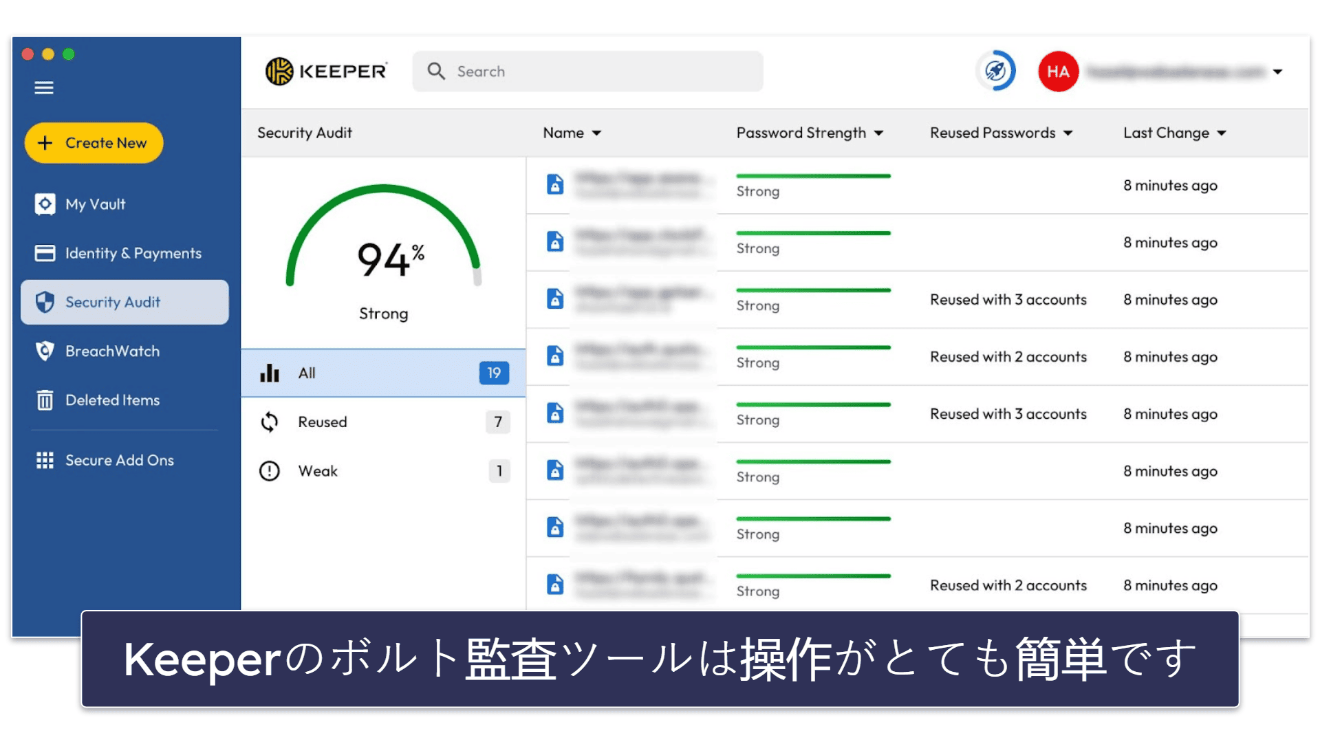Click the fourth record's lock file icon

[555, 356]
